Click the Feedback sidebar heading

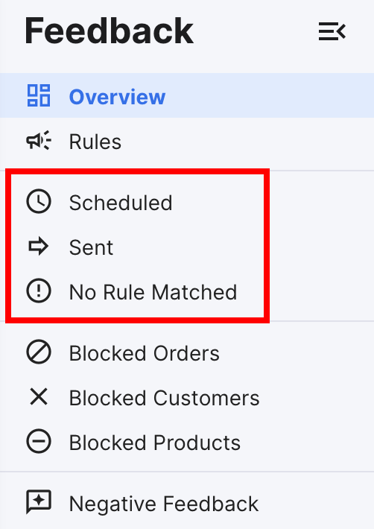coord(110,31)
